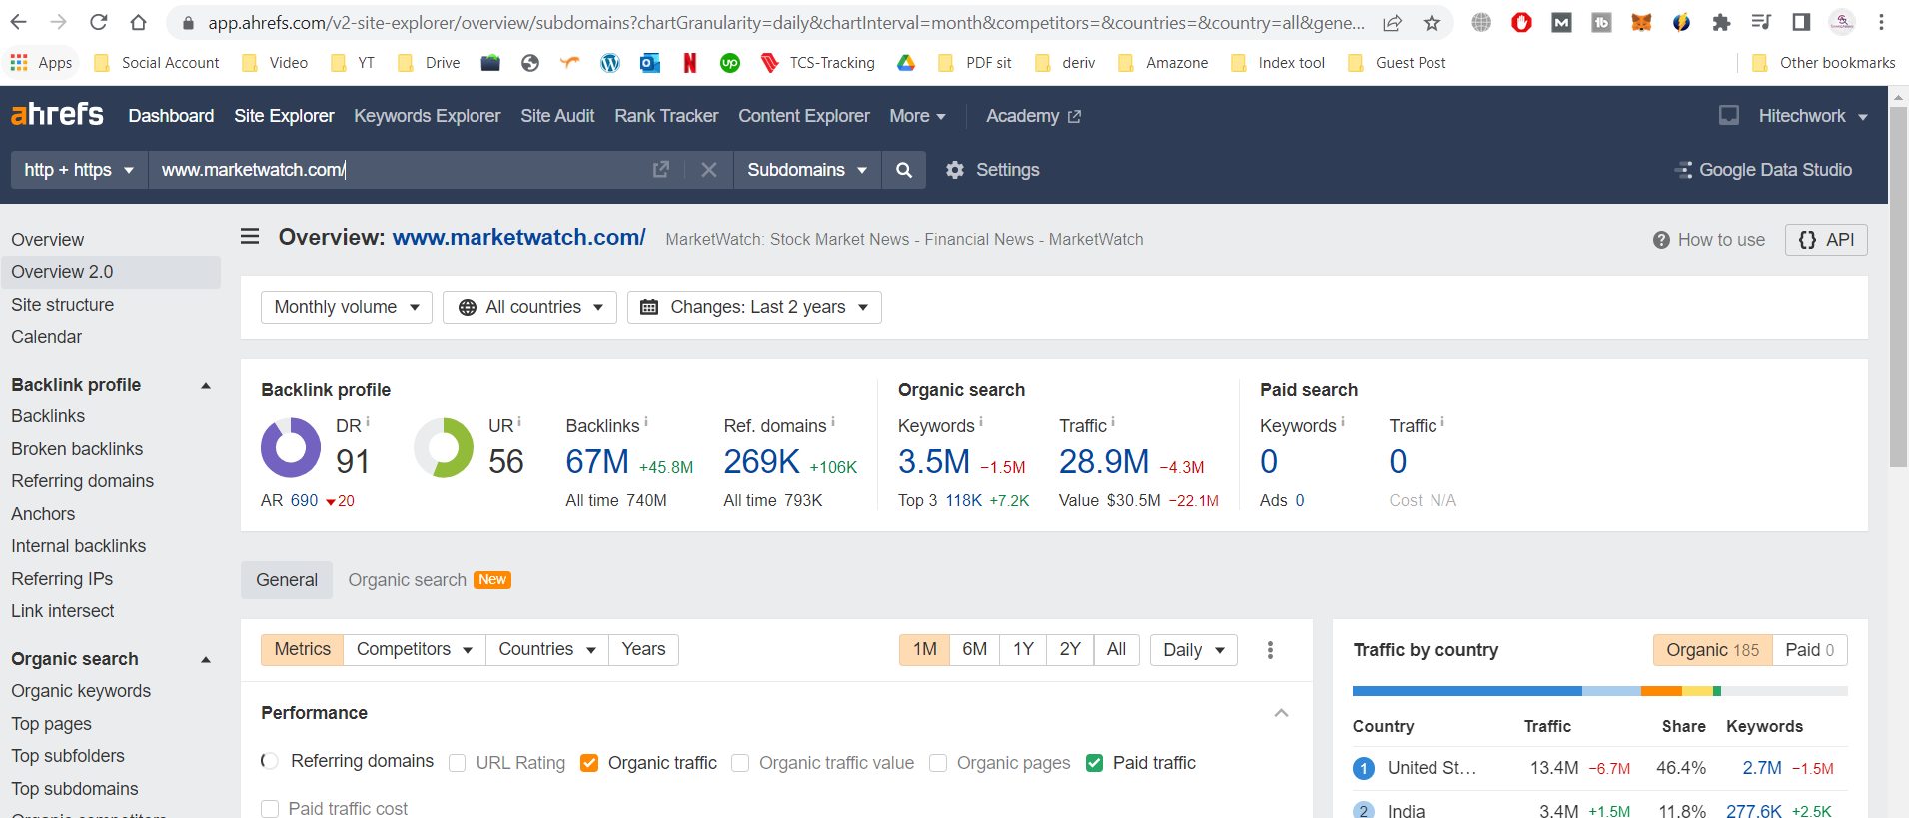Collapse the Performance section chevron
The width and height of the screenshot is (1909, 818).
coord(1281,713)
